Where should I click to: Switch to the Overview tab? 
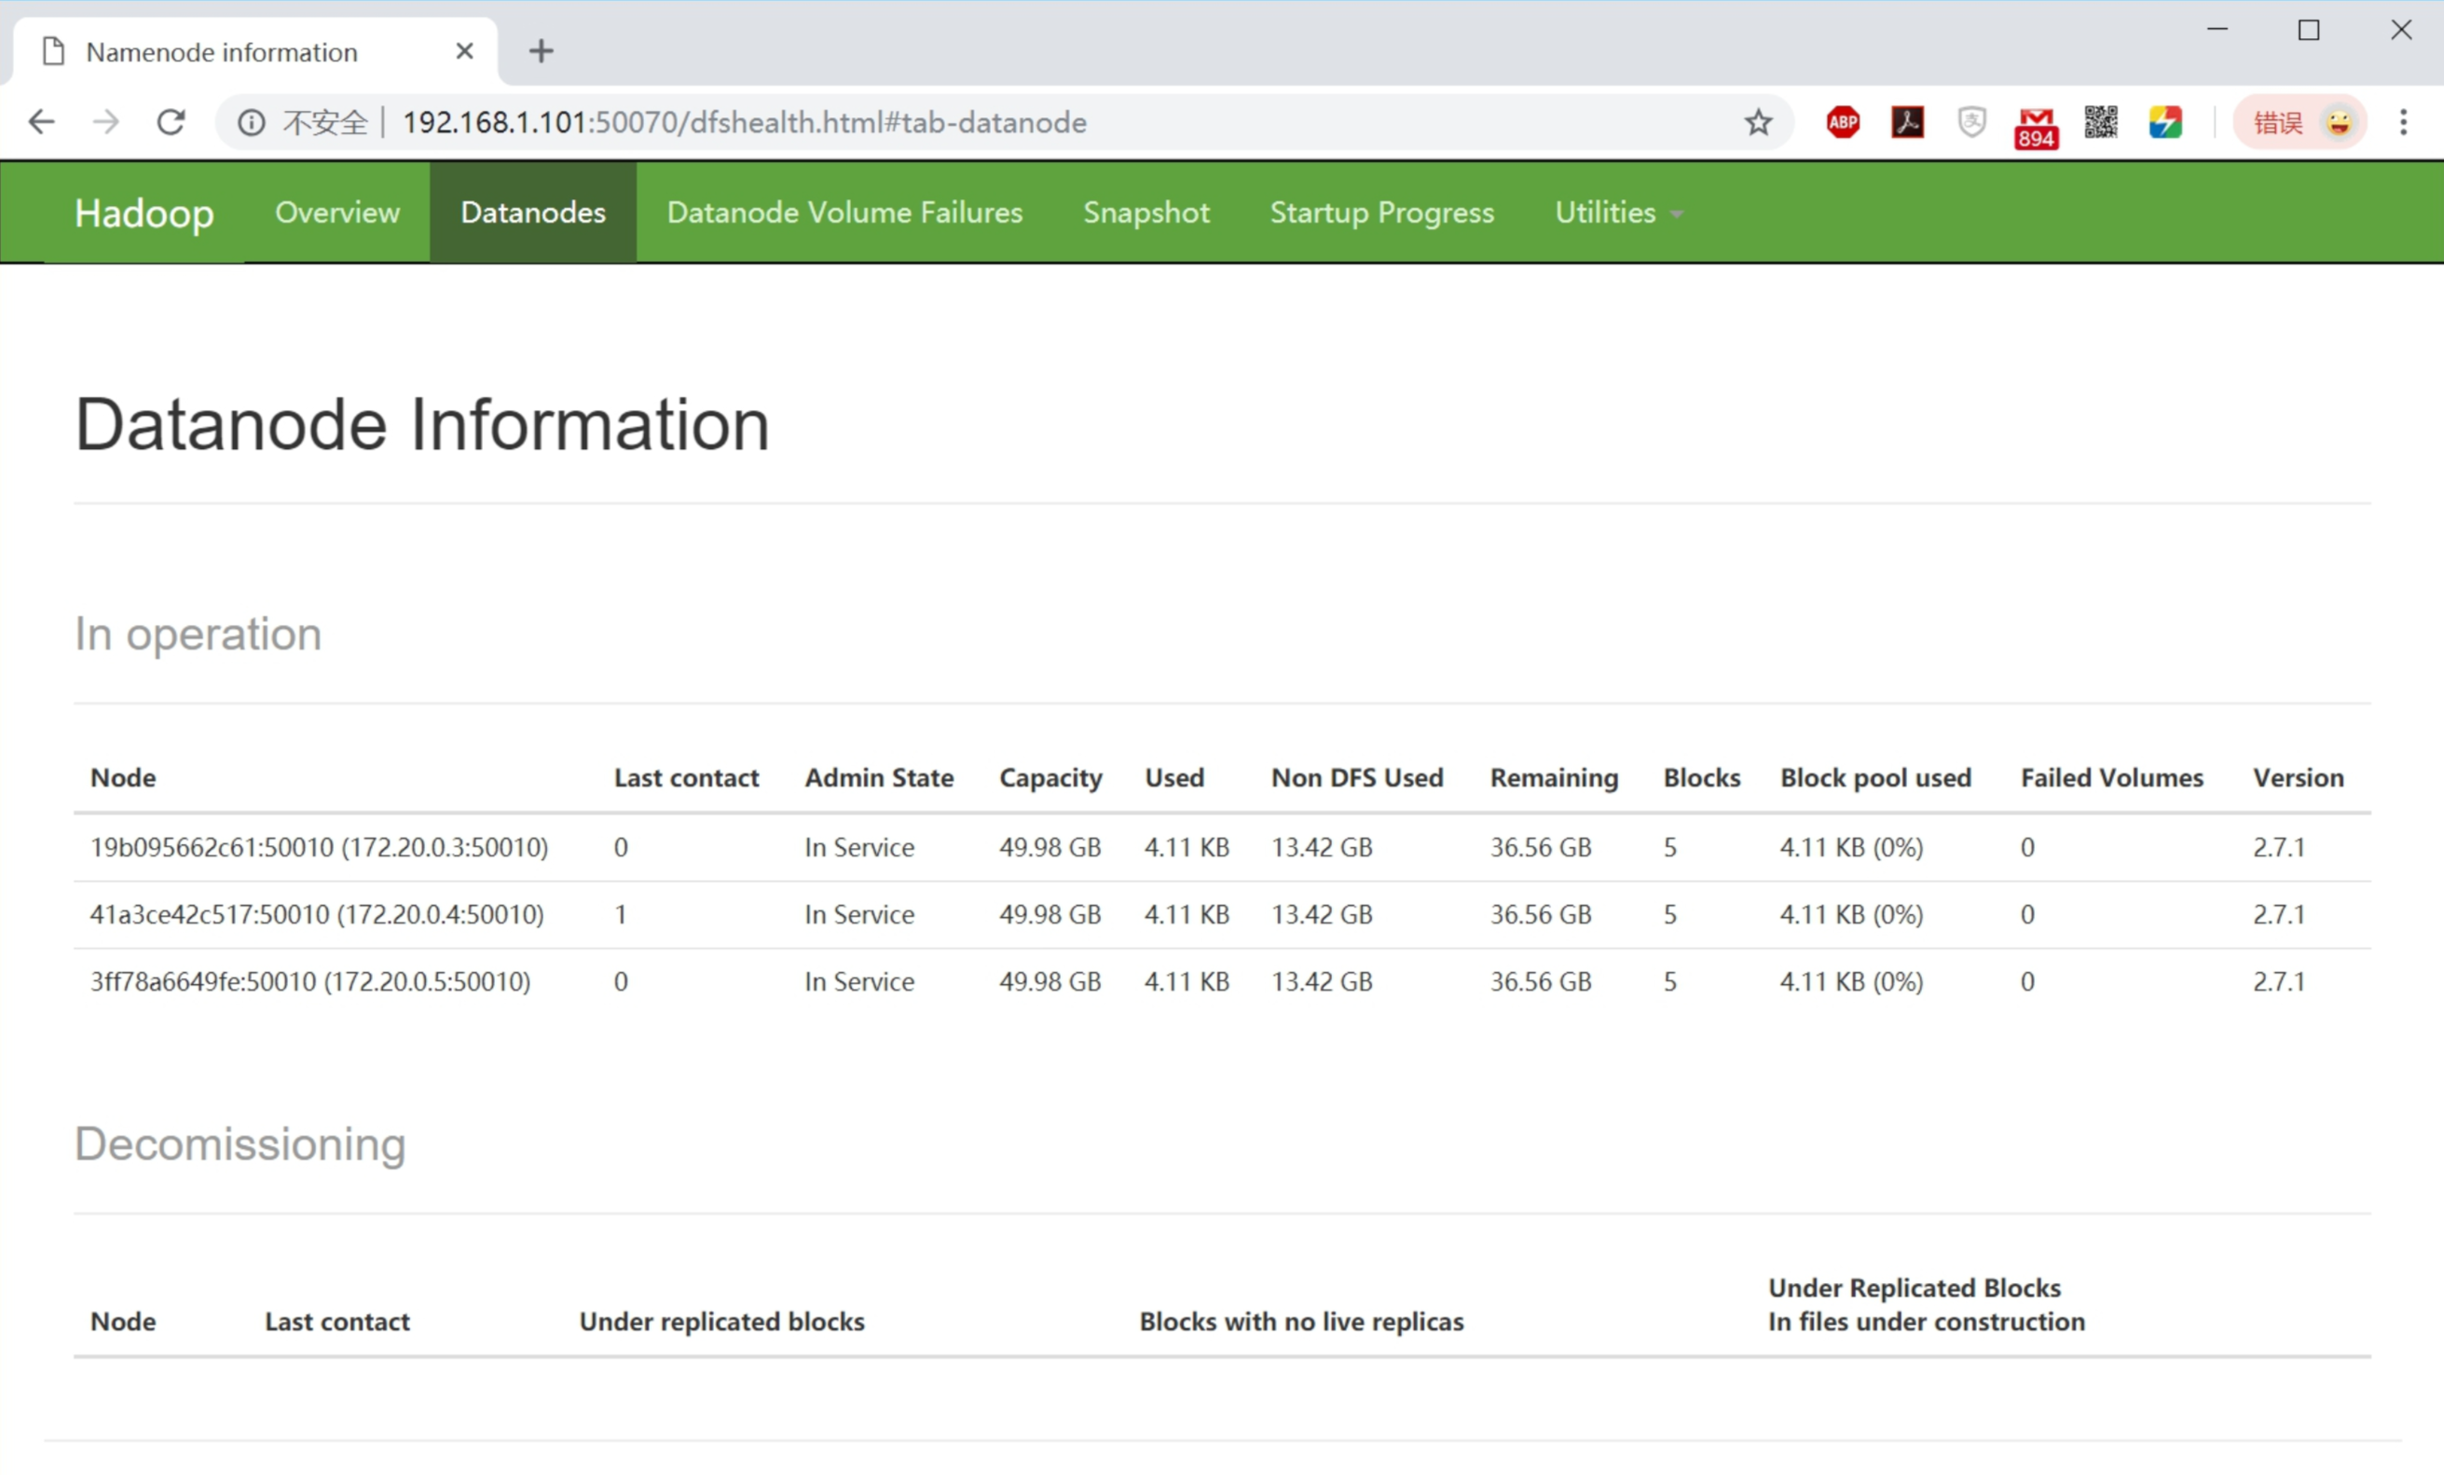(337, 212)
